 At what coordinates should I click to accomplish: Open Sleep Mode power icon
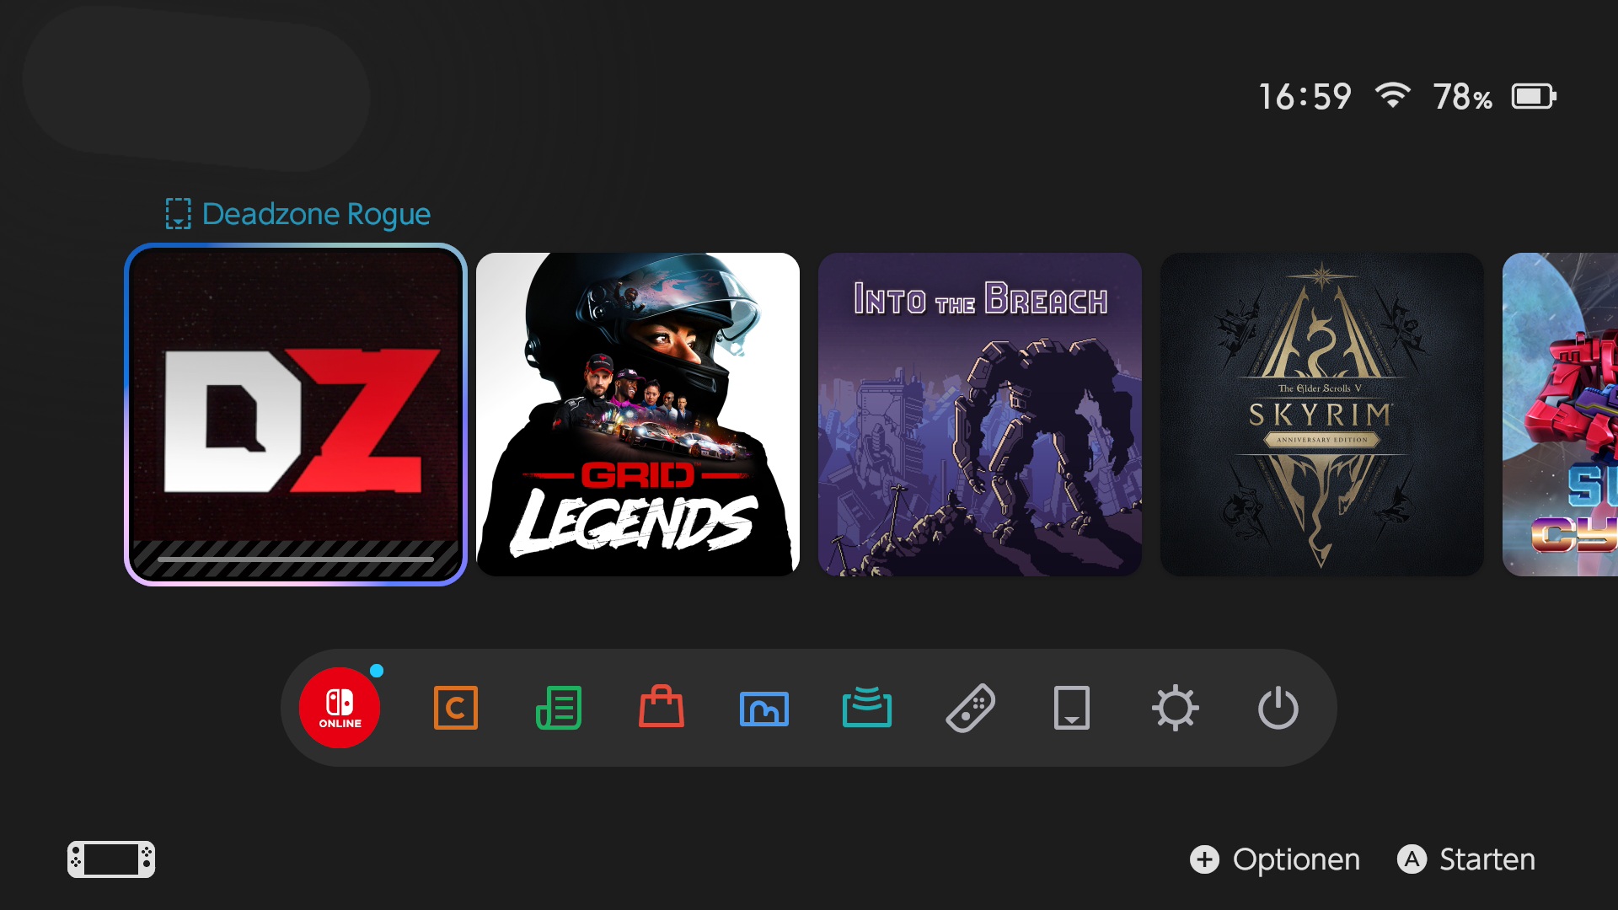click(1278, 708)
